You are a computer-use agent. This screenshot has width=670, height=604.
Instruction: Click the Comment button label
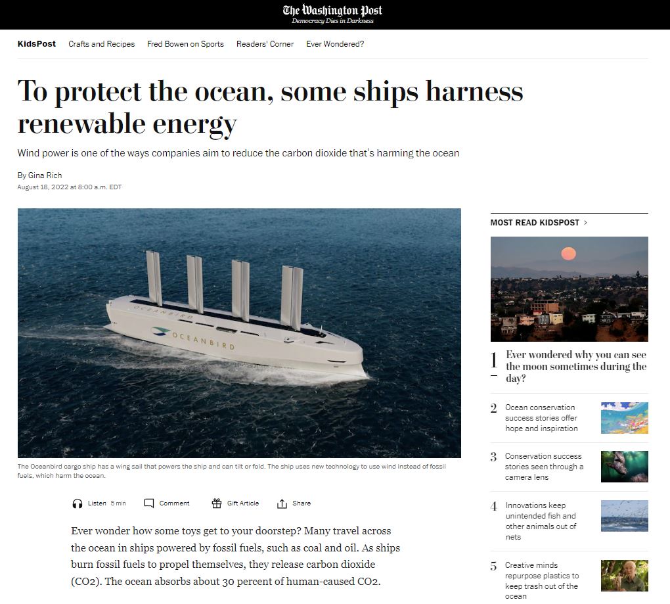(174, 503)
